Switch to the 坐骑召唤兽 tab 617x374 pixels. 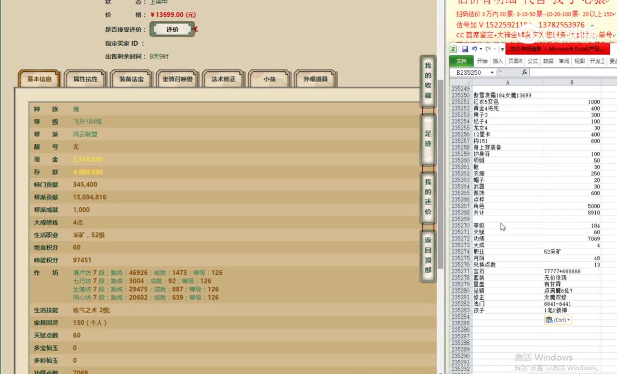click(178, 79)
